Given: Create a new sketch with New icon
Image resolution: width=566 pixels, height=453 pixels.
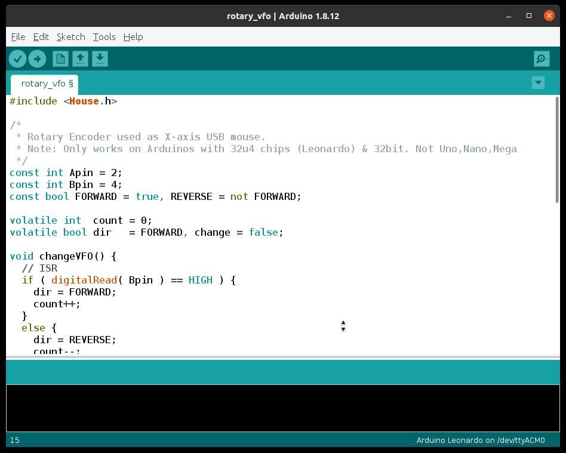Looking at the screenshot, I should (x=60, y=59).
